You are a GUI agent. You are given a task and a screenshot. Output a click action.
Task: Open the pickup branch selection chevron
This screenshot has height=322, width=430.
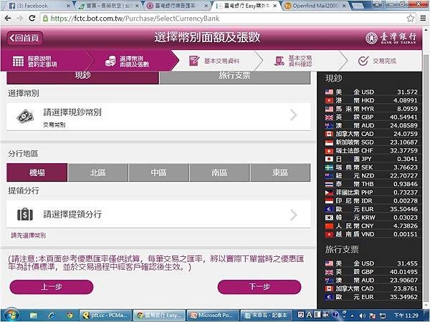point(293,215)
